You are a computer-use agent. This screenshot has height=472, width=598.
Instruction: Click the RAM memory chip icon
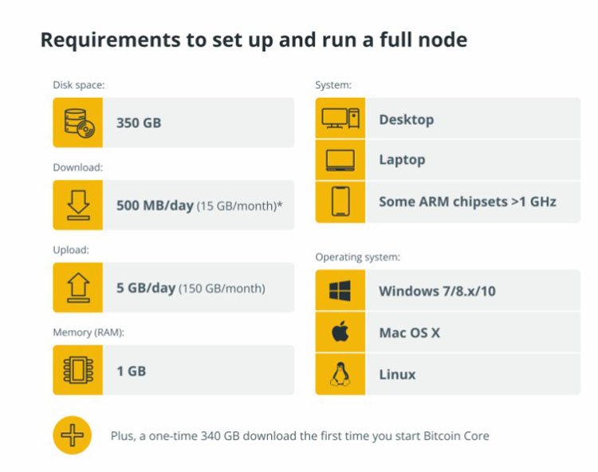click(78, 370)
